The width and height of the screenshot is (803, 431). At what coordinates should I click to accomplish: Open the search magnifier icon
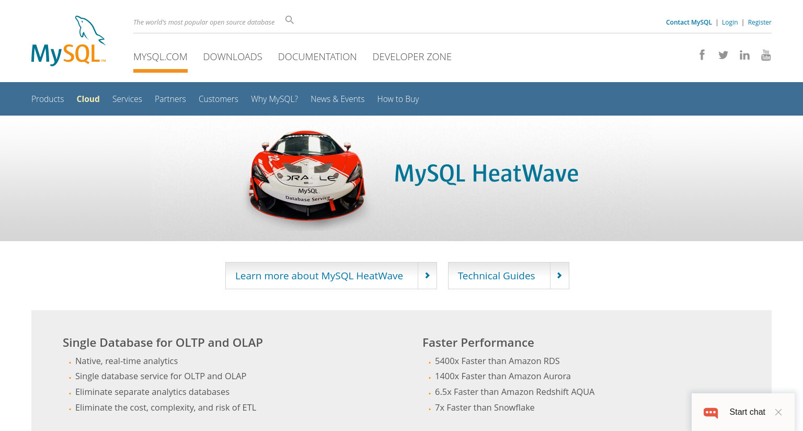tap(290, 20)
